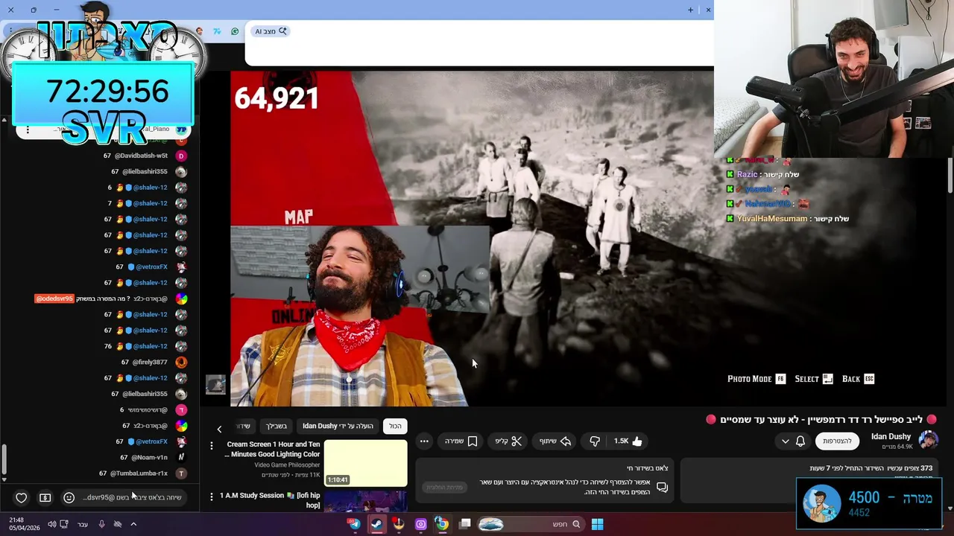
Task: Like the video showing 1.5K likes
Action: pyautogui.click(x=628, y=441)
